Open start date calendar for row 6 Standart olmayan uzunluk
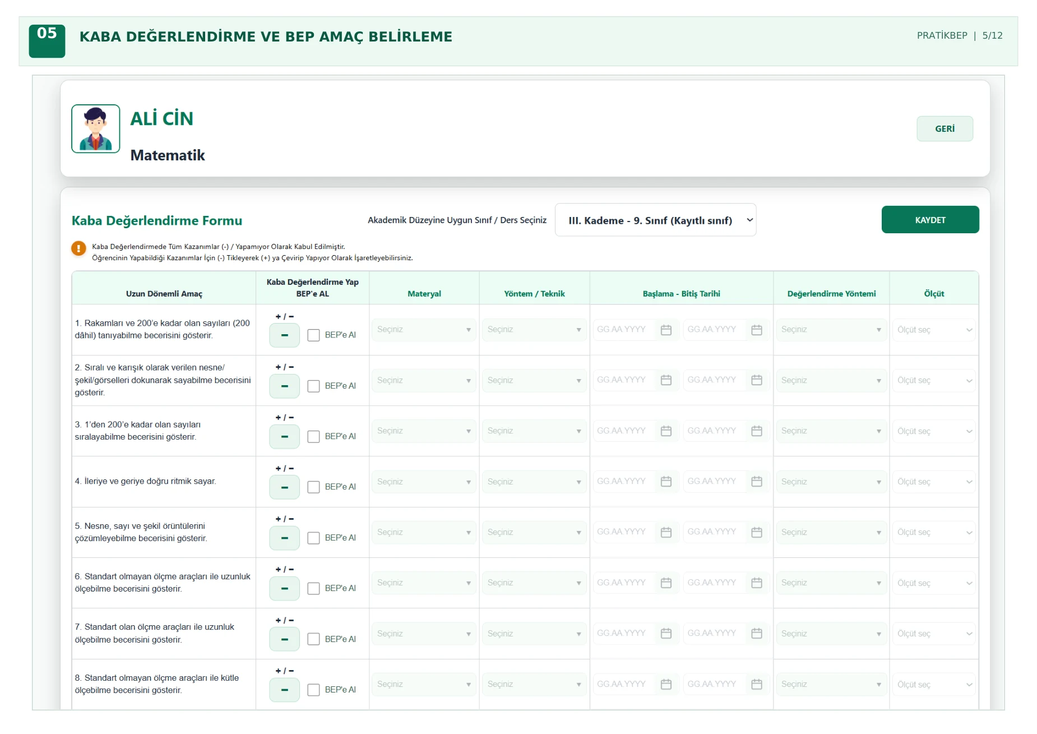 click(x=666, y=583)
